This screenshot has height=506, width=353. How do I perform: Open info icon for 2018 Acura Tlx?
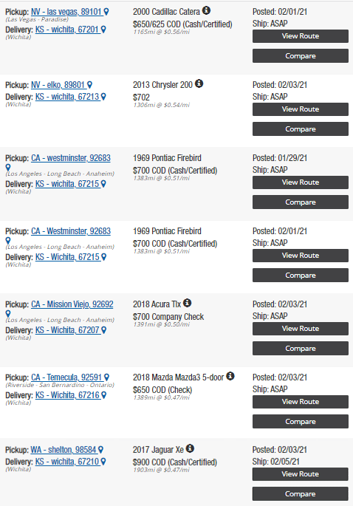pos(187,303)
